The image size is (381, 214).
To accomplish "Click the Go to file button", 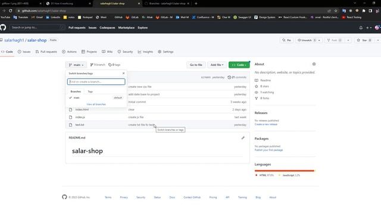I will point(196,65).
